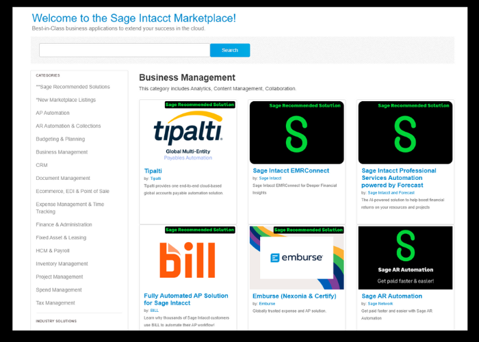479x342 pixels.
Task: Select AP Automation category
Action: (x=53, y=113)
